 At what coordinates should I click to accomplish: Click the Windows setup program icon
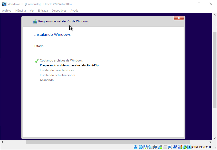pos(35,22)
